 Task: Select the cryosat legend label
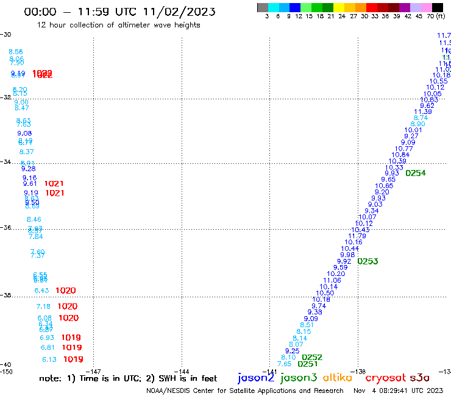(385, 378)
